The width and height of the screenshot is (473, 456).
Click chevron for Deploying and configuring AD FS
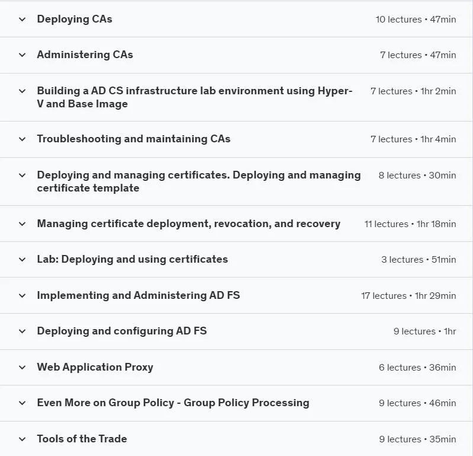tap(22, 331)
